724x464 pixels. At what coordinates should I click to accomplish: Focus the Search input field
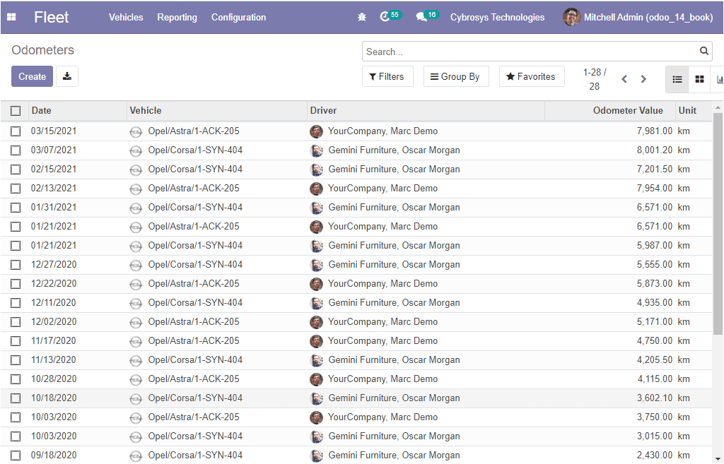click(531, 52)
